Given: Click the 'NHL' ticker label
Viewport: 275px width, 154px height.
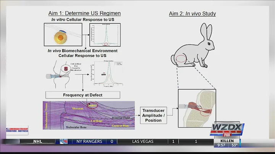Looking at the screenshot, I should 38,141.
